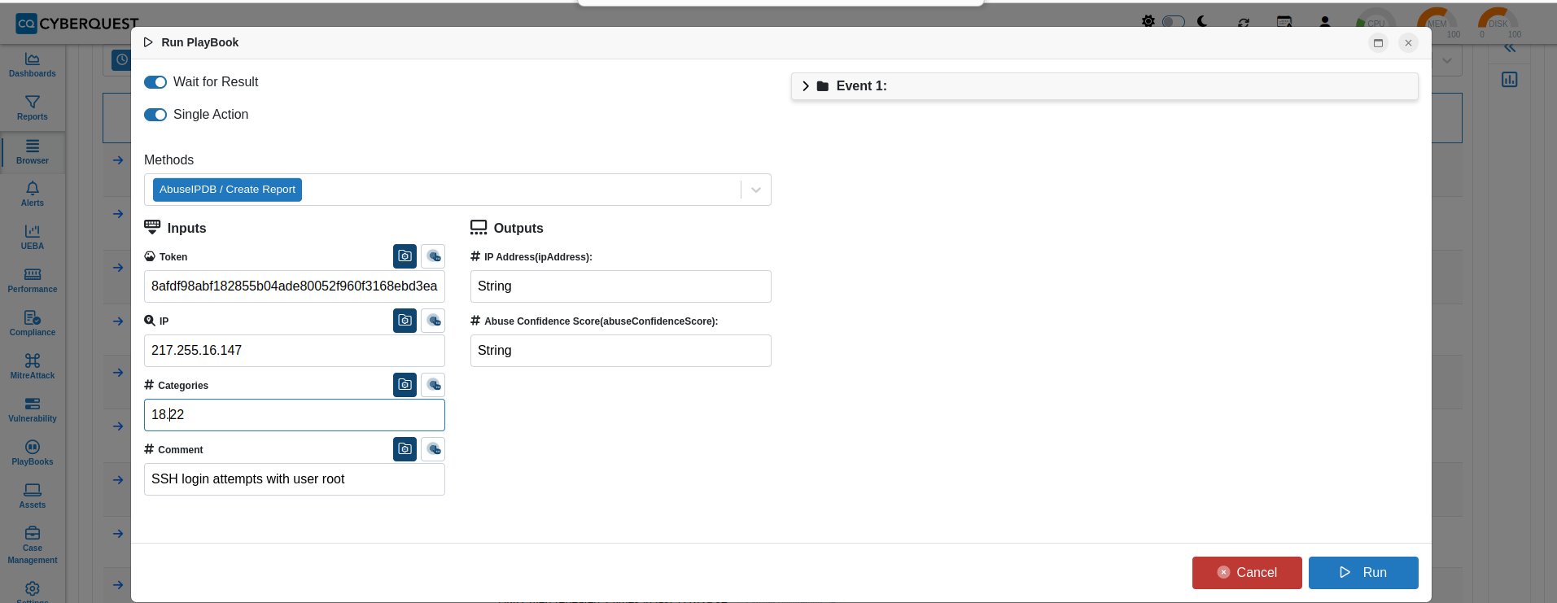Click the screenshot icon beside Token

(x=405, y=256)
